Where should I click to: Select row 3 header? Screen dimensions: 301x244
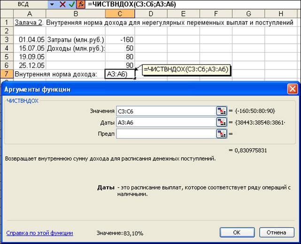6,39
